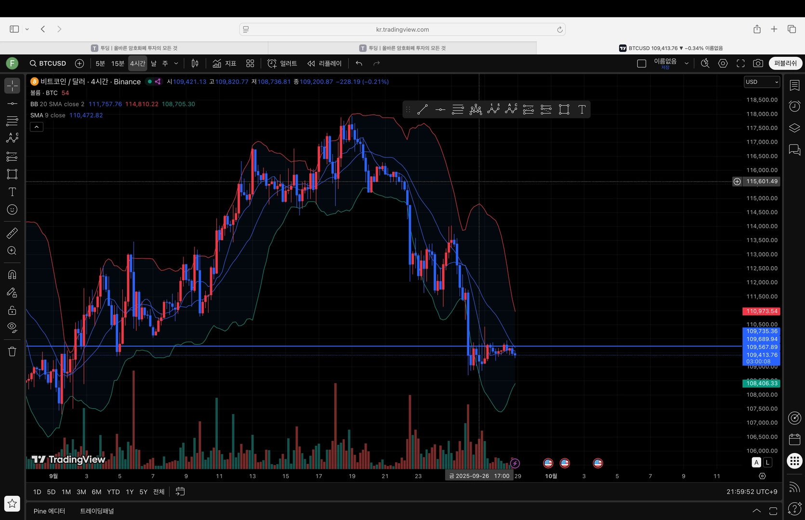Open the emoji sticker tool
The image size is (805, 520).
pos(12,209)
